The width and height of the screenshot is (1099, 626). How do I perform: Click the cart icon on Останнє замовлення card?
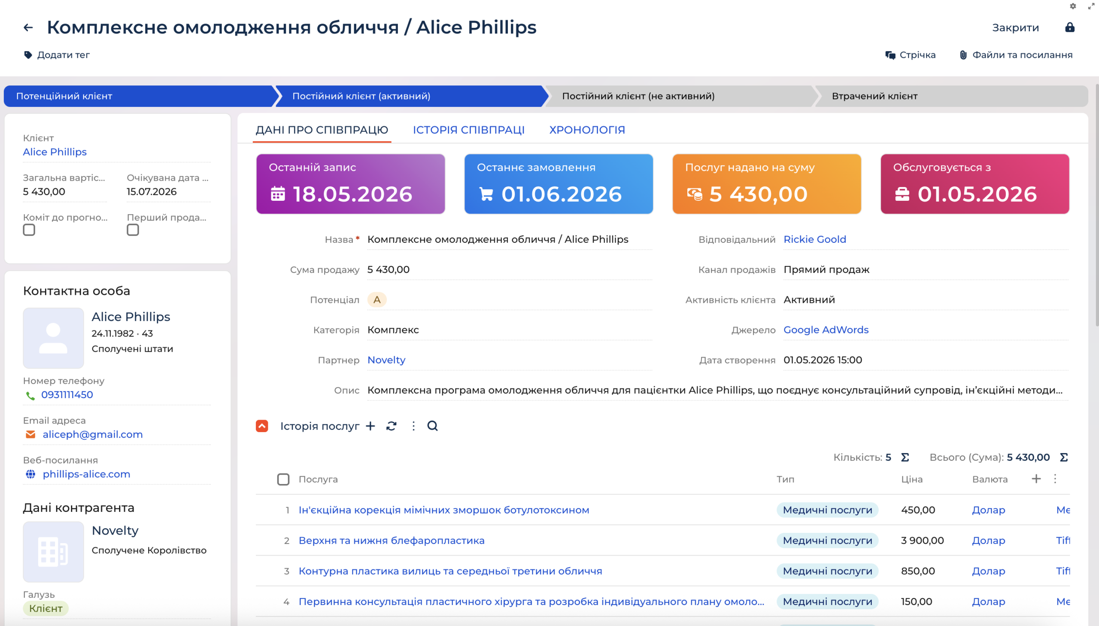pyautogui.click(x=486, y=194)
